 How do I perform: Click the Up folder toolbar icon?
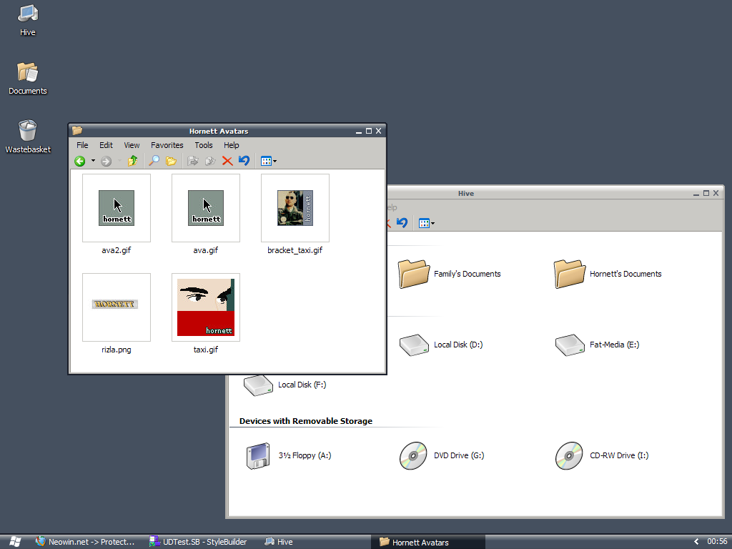click(x=132, y=162)
